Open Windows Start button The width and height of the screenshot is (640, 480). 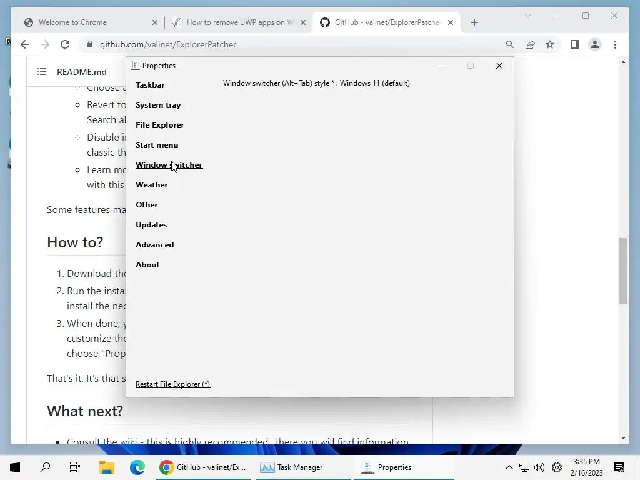pyautogui.click(x=15, y=467)
